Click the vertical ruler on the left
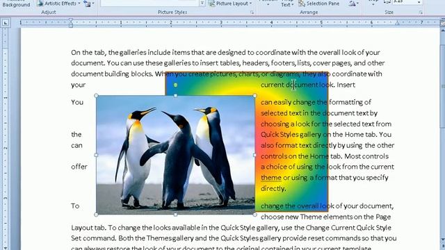The width and height of the screenshot is (445, 250). pos(6,139)
